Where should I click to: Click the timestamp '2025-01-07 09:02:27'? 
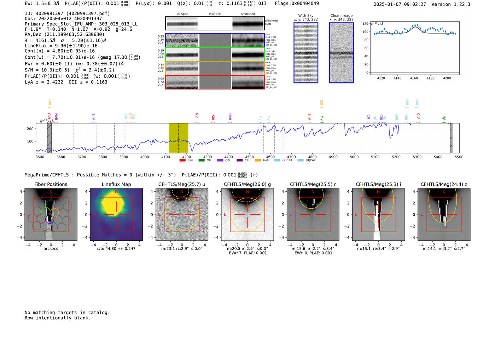click(400, 4)
